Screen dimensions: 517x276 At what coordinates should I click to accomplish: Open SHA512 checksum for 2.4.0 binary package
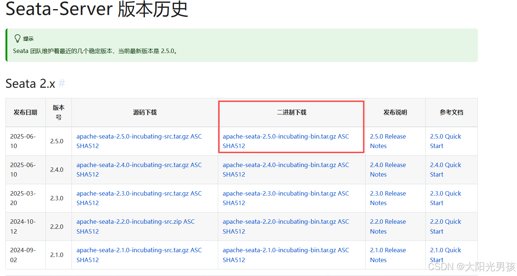pos(234,174)
